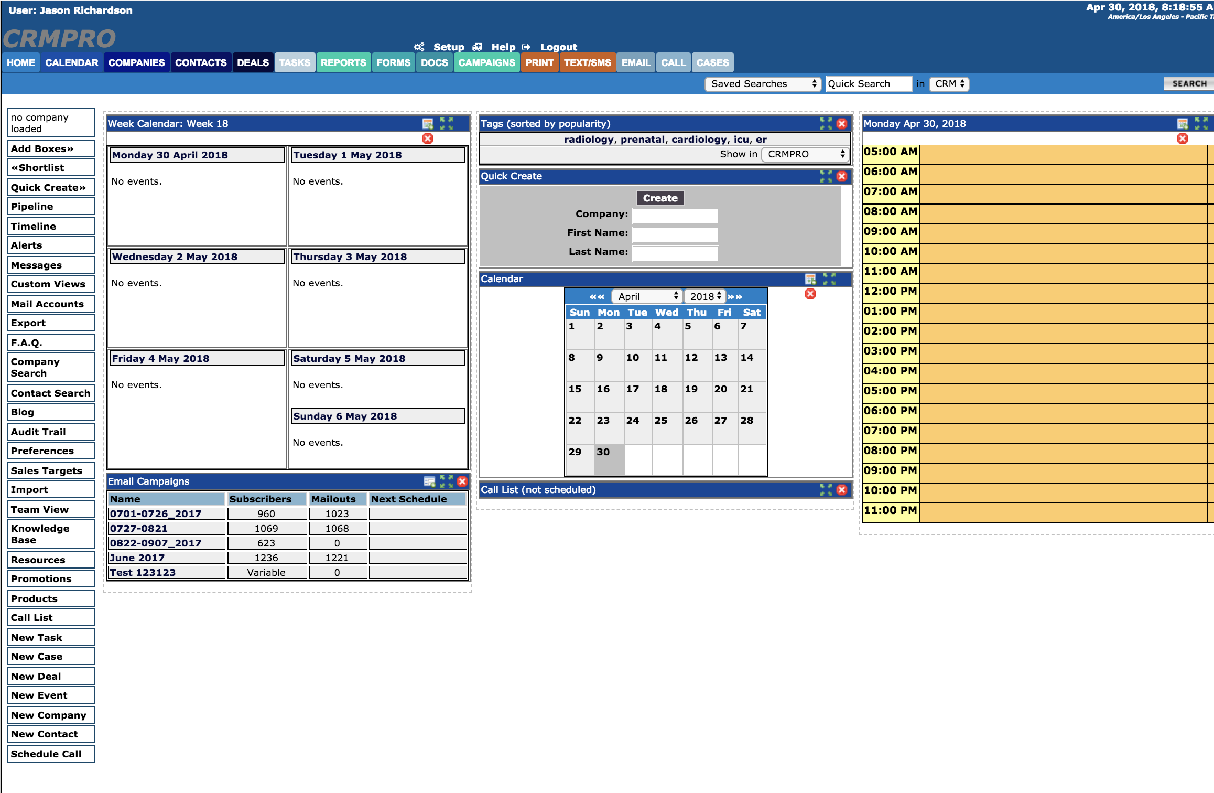
Task: Expand the Tags panel fullscreen
Action: (826, 124)
